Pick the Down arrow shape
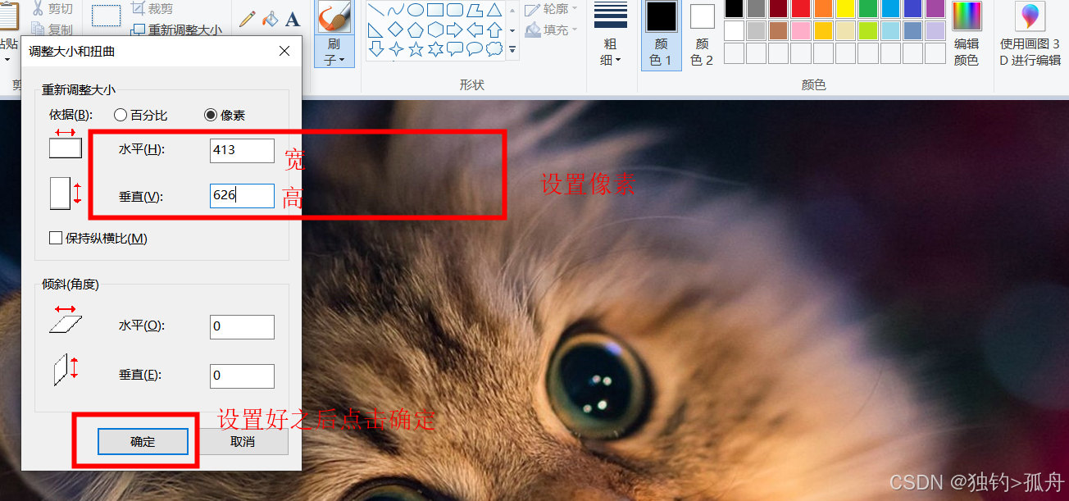Screen dimensions: 1069x501 coord(376,49)
